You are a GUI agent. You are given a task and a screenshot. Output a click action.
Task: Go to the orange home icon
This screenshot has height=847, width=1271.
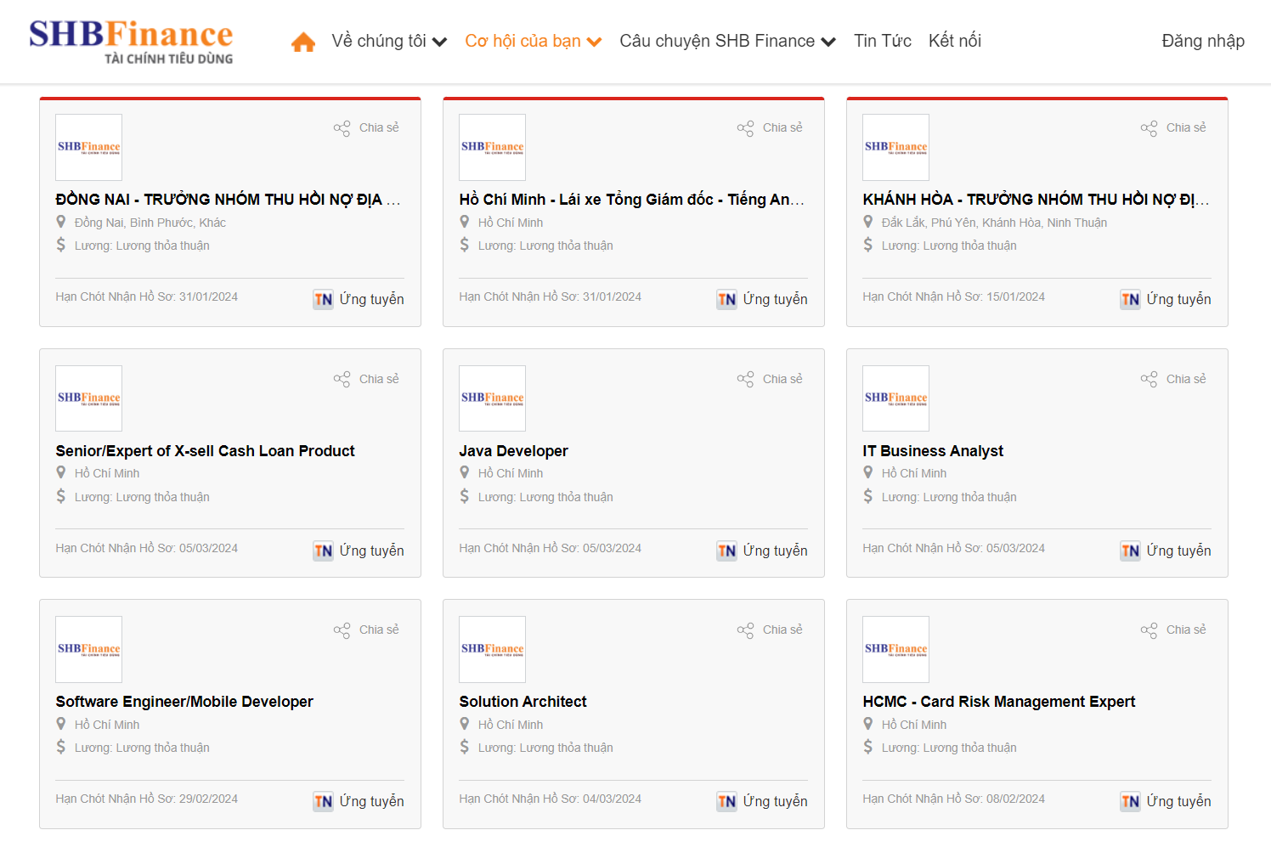pyautogui.click(x=303, y=42)
